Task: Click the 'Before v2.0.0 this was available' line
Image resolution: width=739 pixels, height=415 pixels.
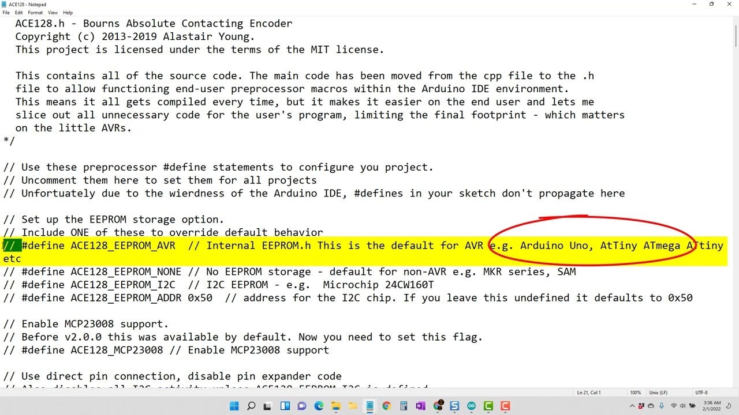Action: pyautogui.click(x=242, y=337)
